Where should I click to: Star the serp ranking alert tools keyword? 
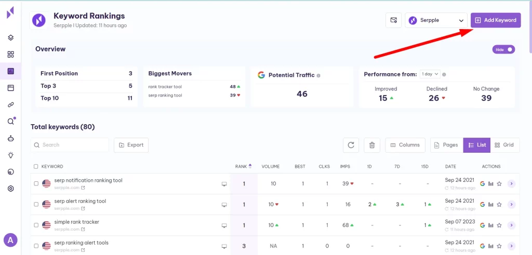click(x=499, y=246)
